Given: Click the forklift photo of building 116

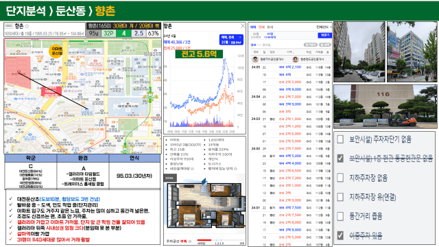Looking at the screenshot, I should click(385, 106).
